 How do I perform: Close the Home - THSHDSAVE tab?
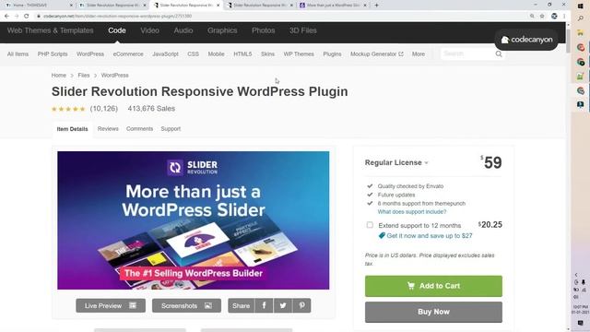pos(71,6)
